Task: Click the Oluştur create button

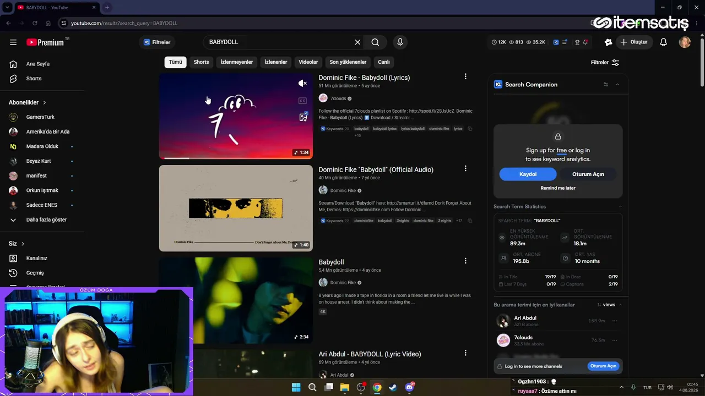Action: (x=634, y=42)
